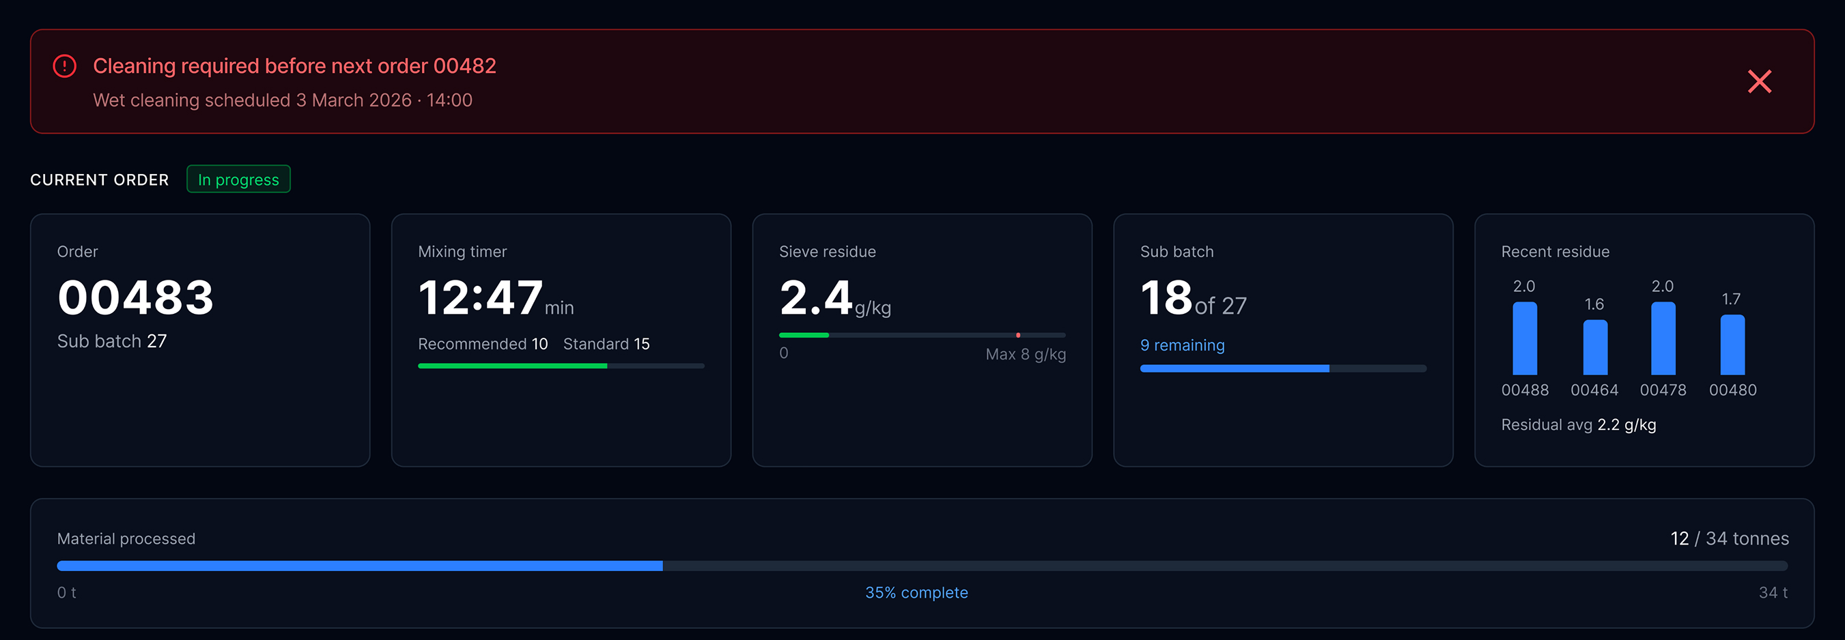Click the sieve residue value 2.4

[x=816, y=297]
